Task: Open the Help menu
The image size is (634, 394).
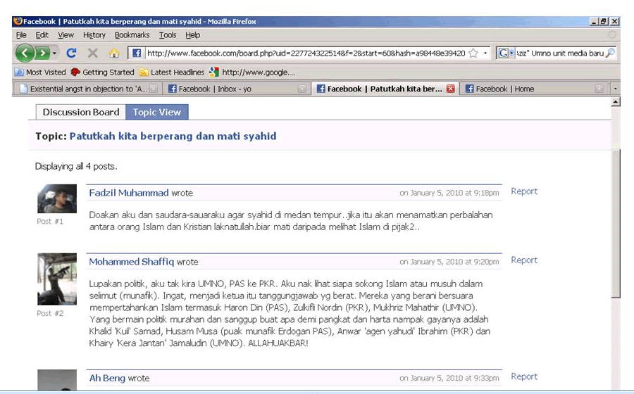Action: tap(193, 35)
